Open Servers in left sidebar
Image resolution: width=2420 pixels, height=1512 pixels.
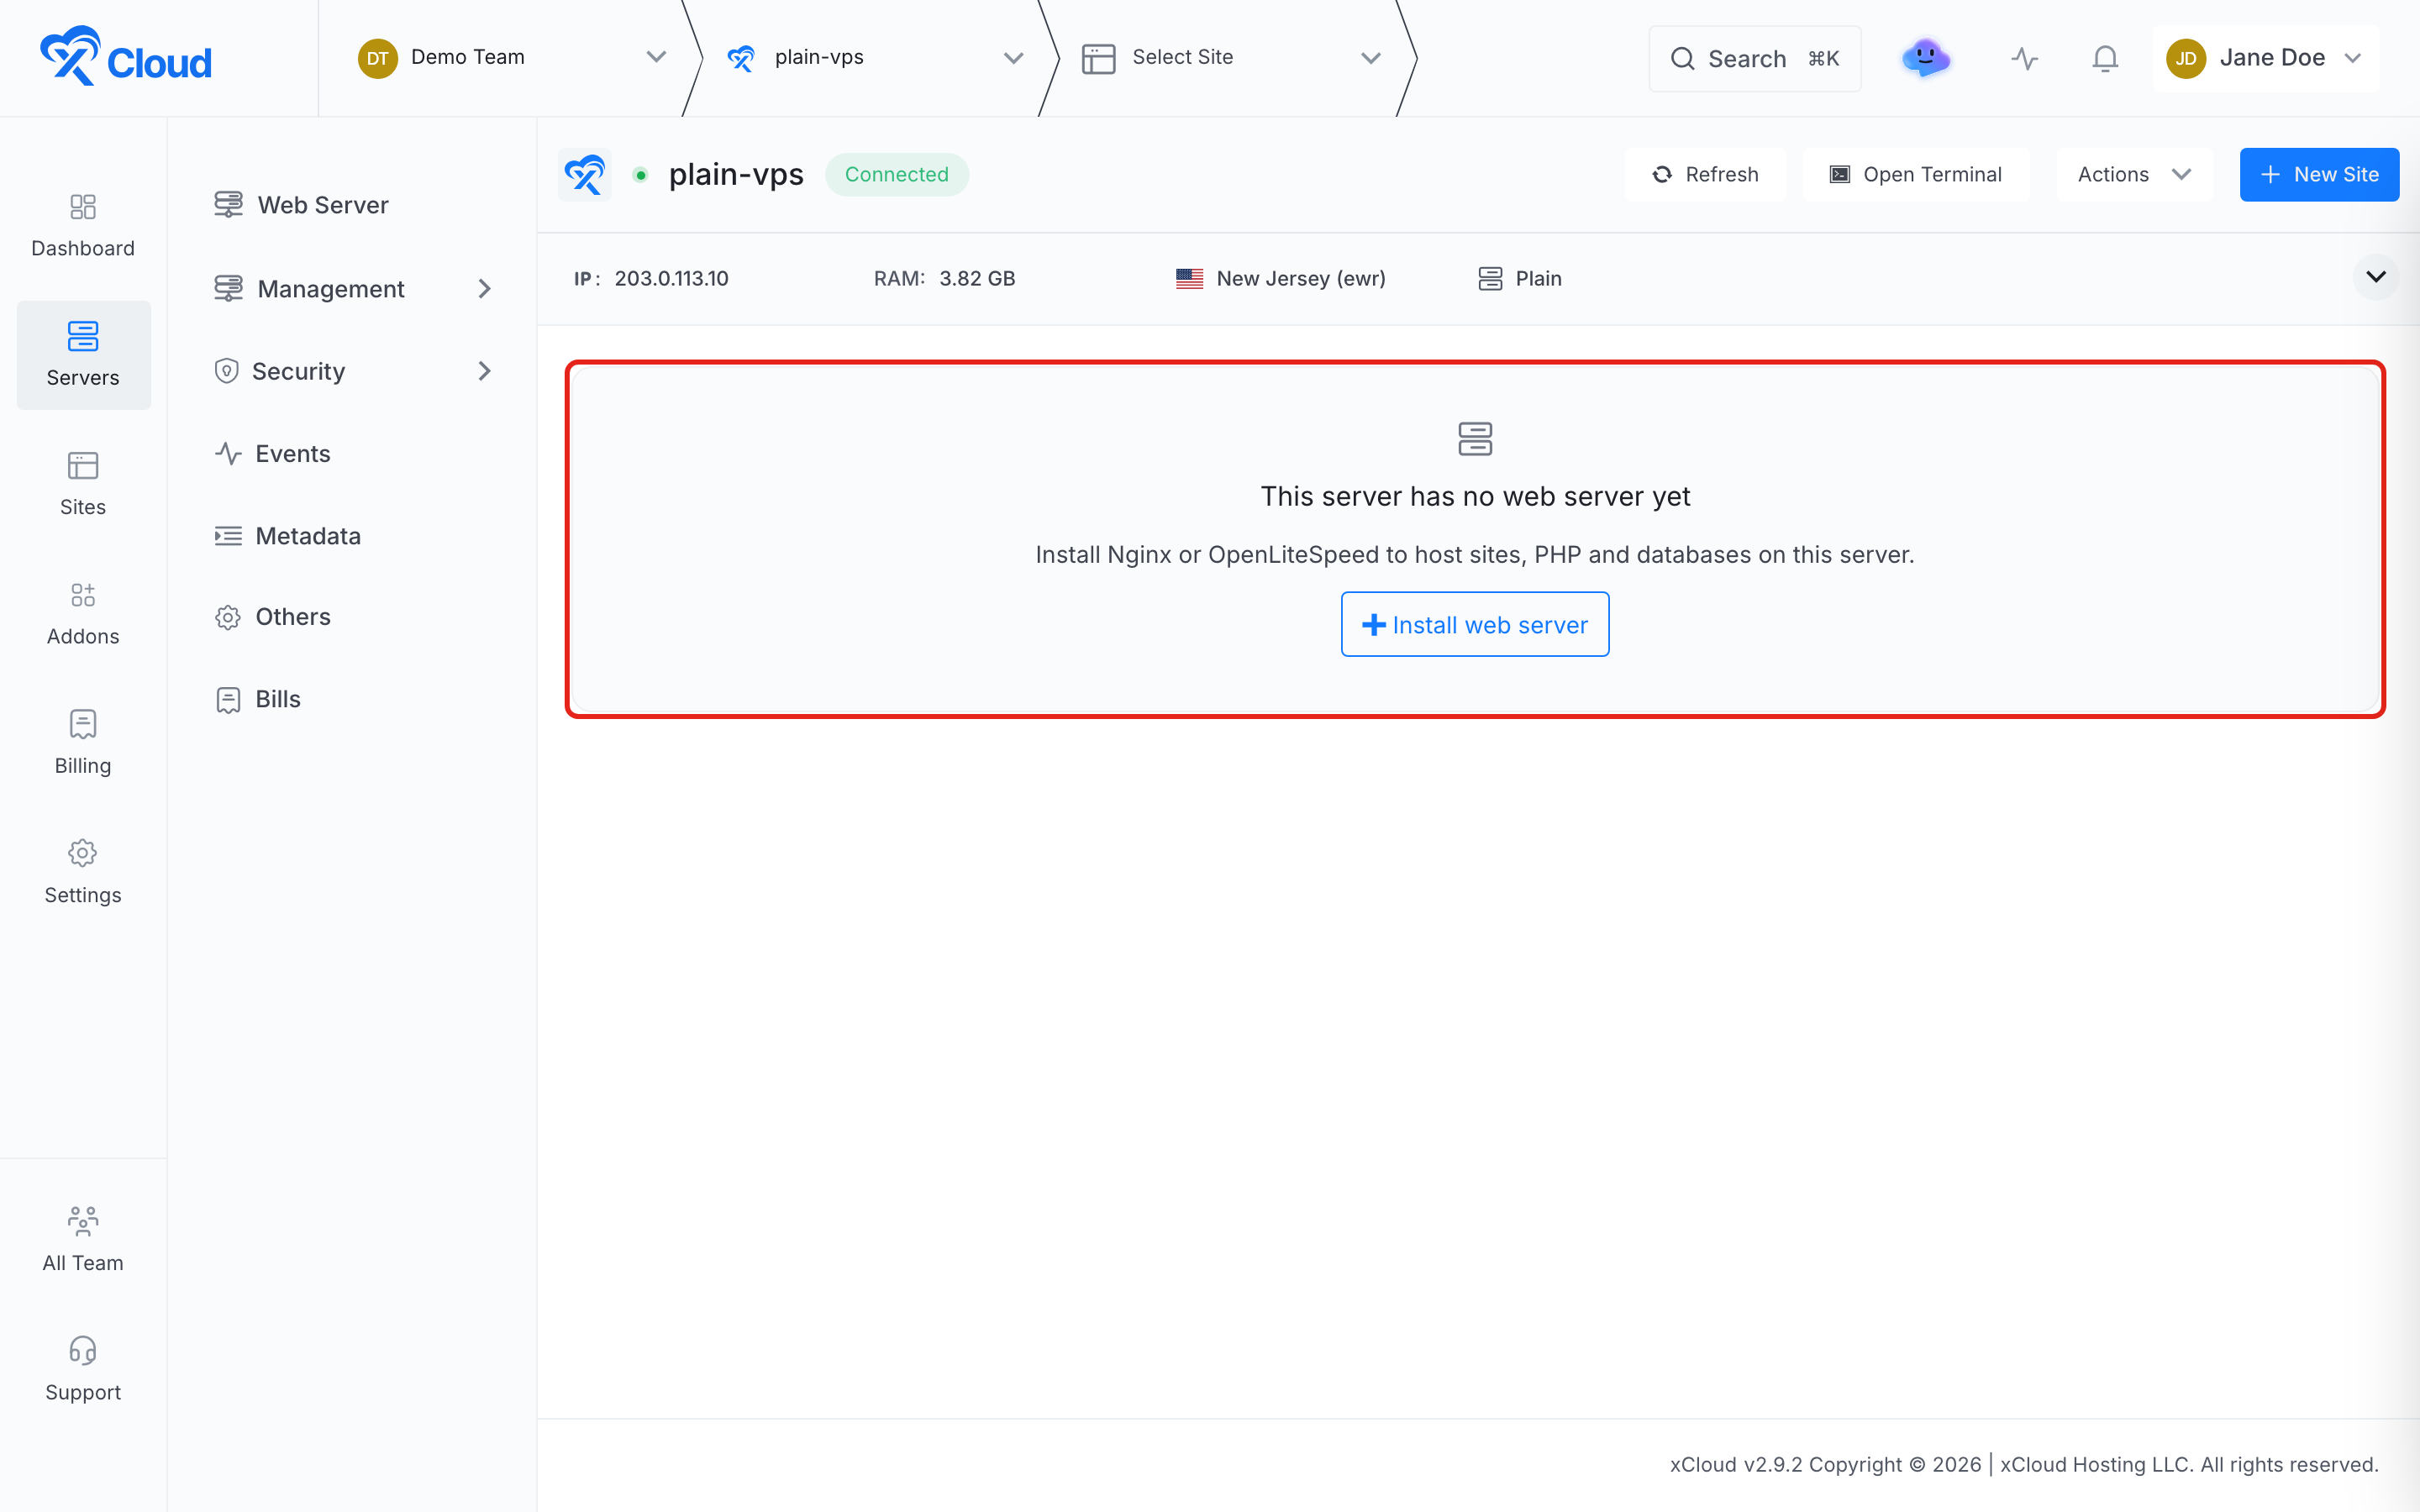pyautogui.click(x=83, y=355)
